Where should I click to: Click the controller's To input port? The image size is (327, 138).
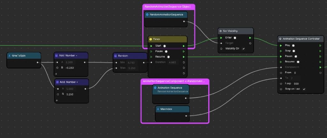[281, 78]
